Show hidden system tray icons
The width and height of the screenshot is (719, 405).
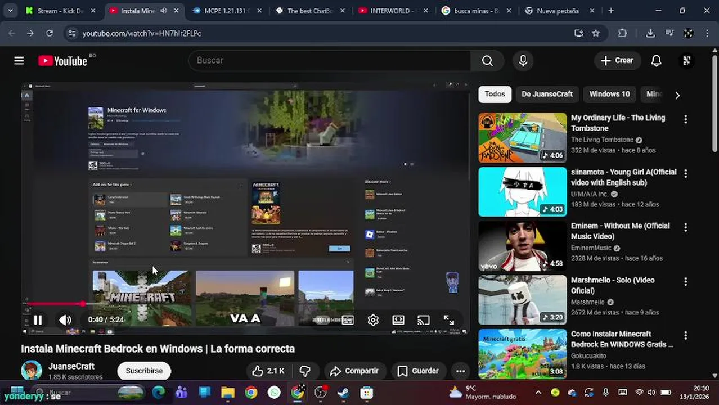point(538,393)
